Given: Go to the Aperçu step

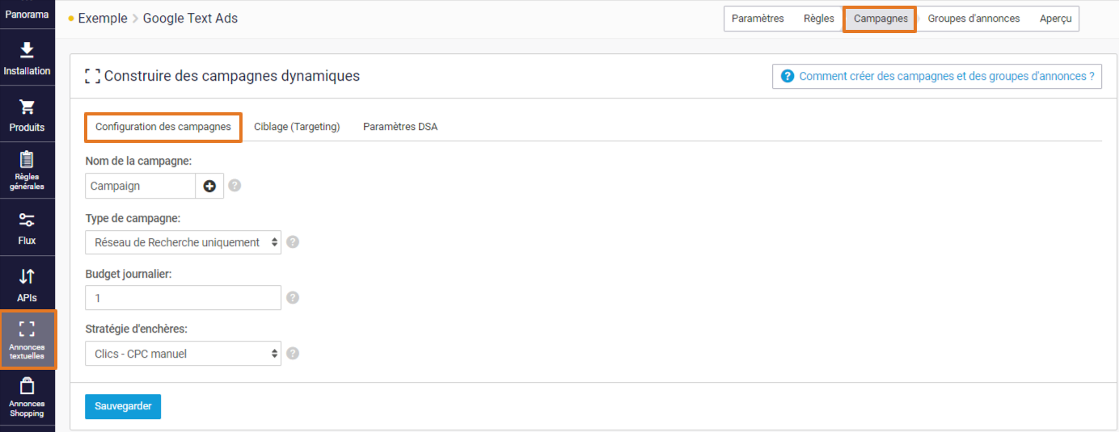Looking at the screenshot, I should click(x=1056, y=19).
